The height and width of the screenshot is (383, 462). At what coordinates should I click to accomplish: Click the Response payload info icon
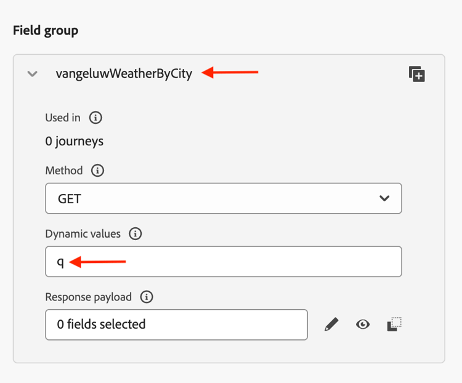pyautogui.click(x=146, y=297)
